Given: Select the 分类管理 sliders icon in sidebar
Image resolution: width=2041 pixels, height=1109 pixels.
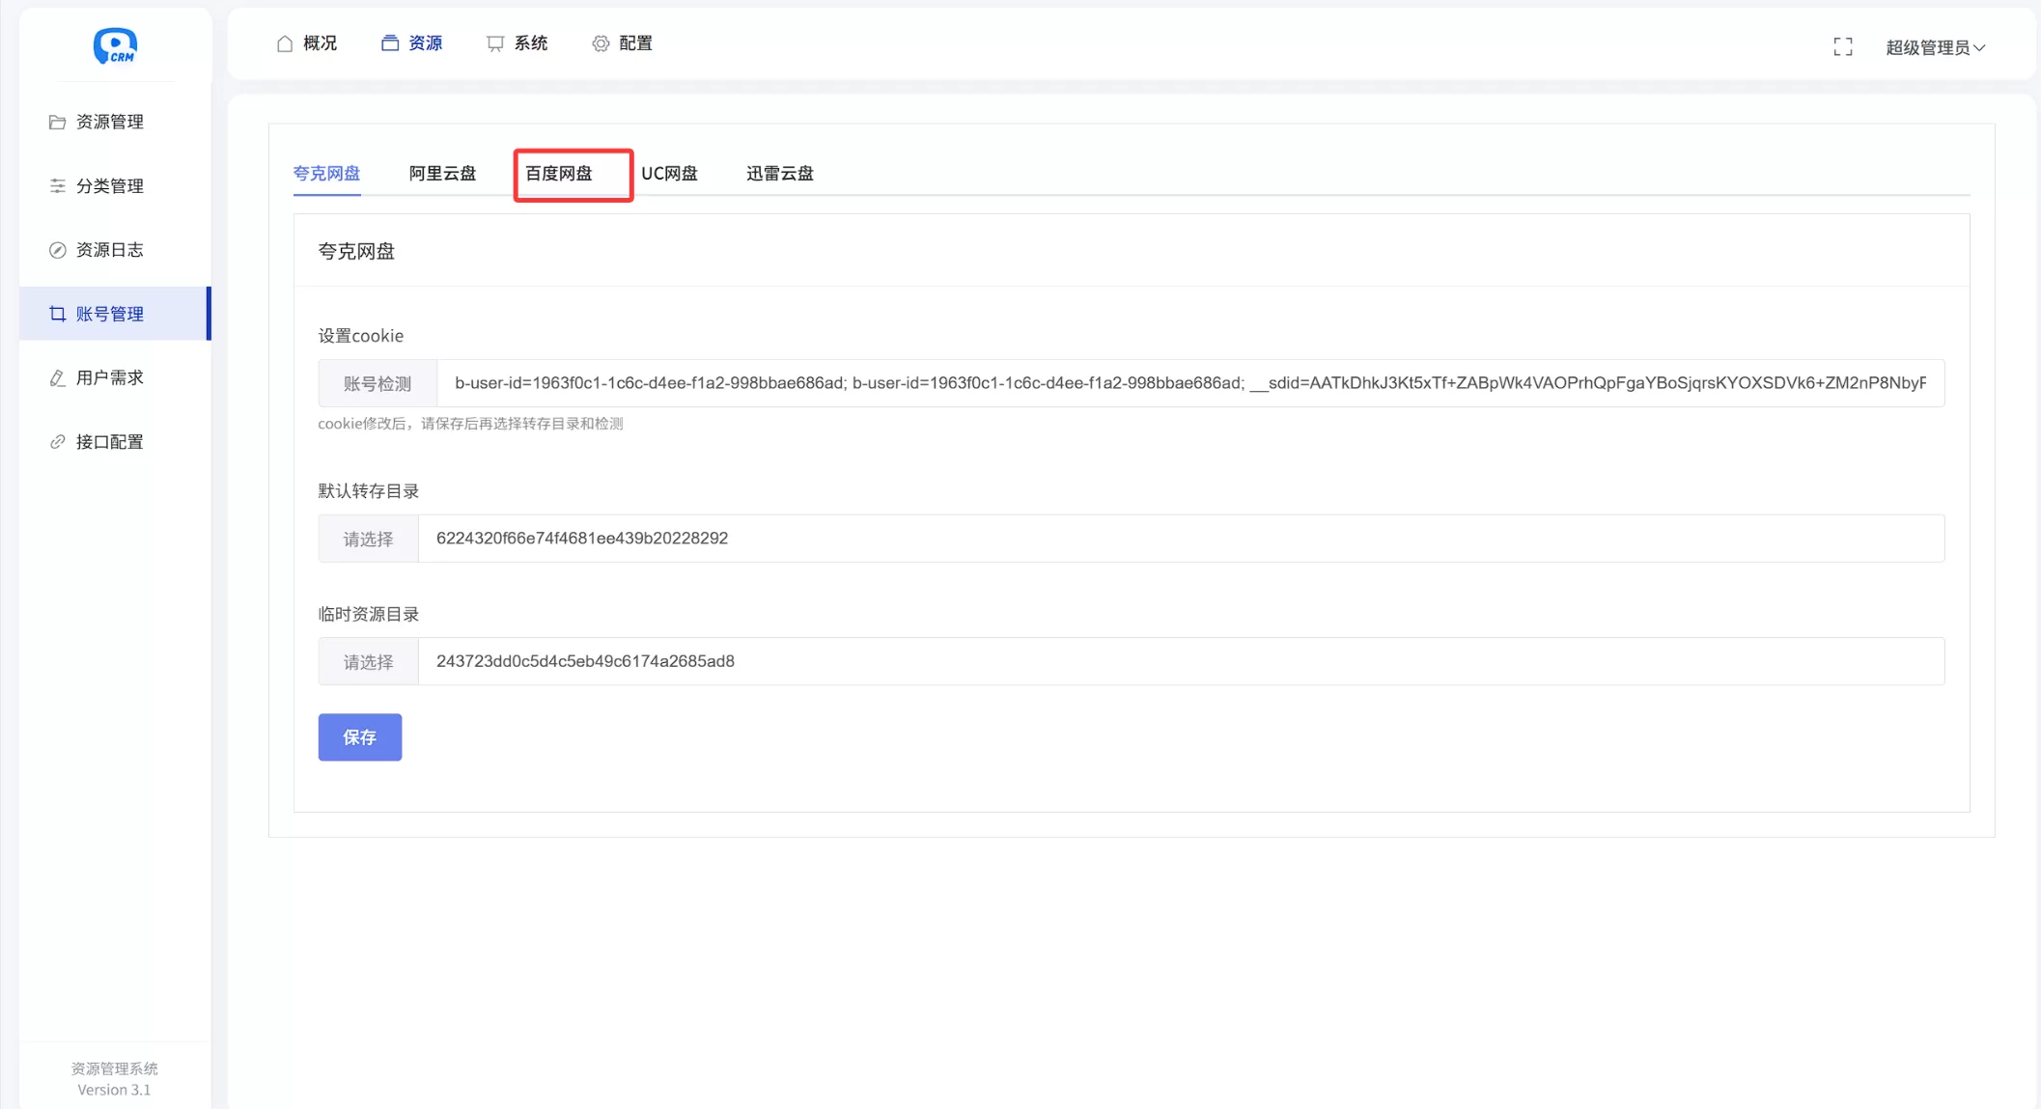Looking at the screenshot, I should (57, 185).
